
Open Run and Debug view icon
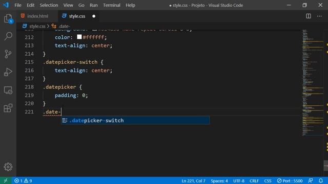[x=8, y=72]
